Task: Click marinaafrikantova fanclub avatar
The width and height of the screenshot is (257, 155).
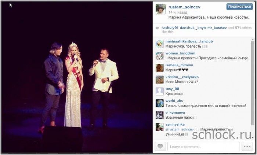Action: tap(159, 44)
